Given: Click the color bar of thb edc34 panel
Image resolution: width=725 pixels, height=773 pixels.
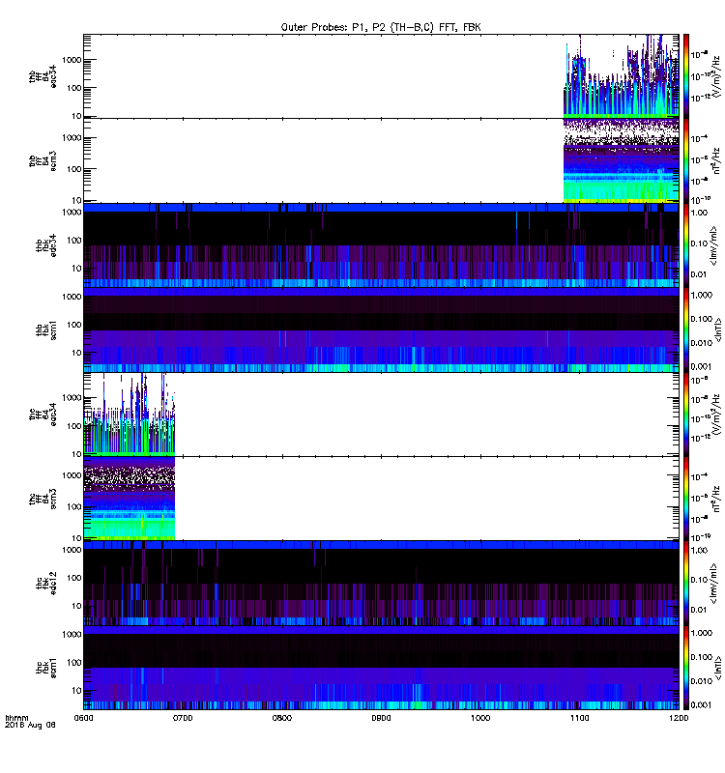Looking at the screenshot, I should coord(686,245).
